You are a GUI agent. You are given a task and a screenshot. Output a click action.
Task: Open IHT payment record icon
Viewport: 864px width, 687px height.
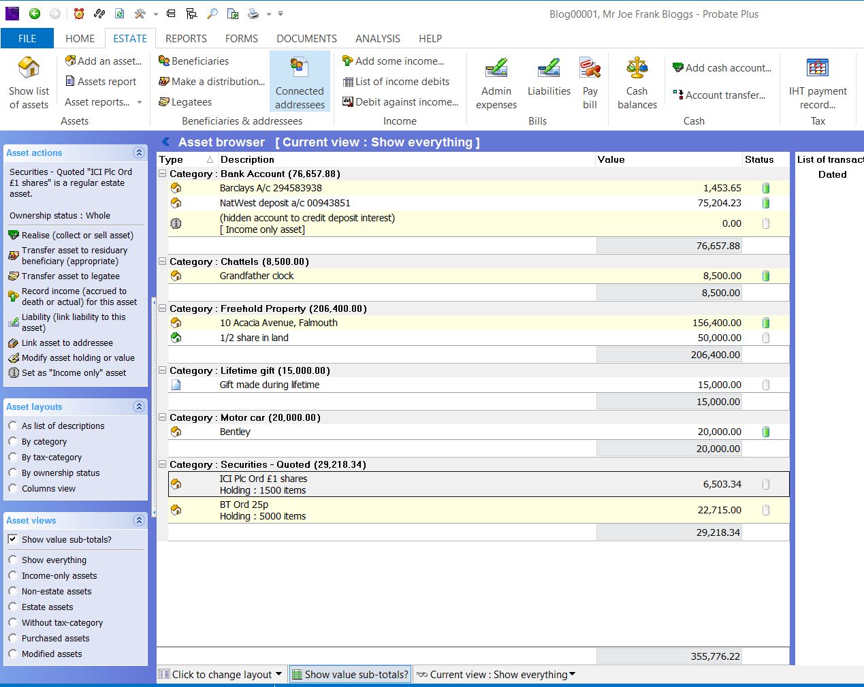point(817,69)
